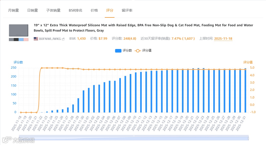Open the 日销量 tab

point(32,10)
